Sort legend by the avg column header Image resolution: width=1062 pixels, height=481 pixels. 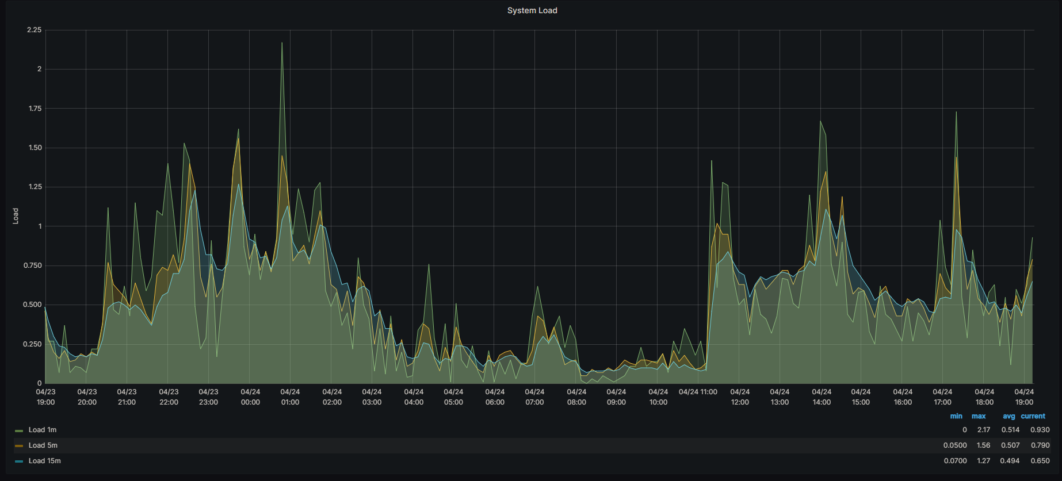[x=1009, y=416]
